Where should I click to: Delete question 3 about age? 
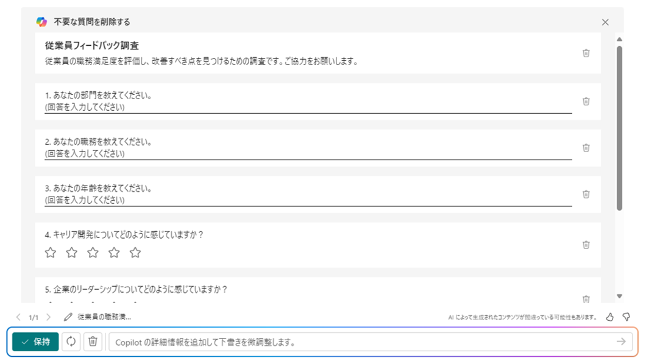pos(586,194)
